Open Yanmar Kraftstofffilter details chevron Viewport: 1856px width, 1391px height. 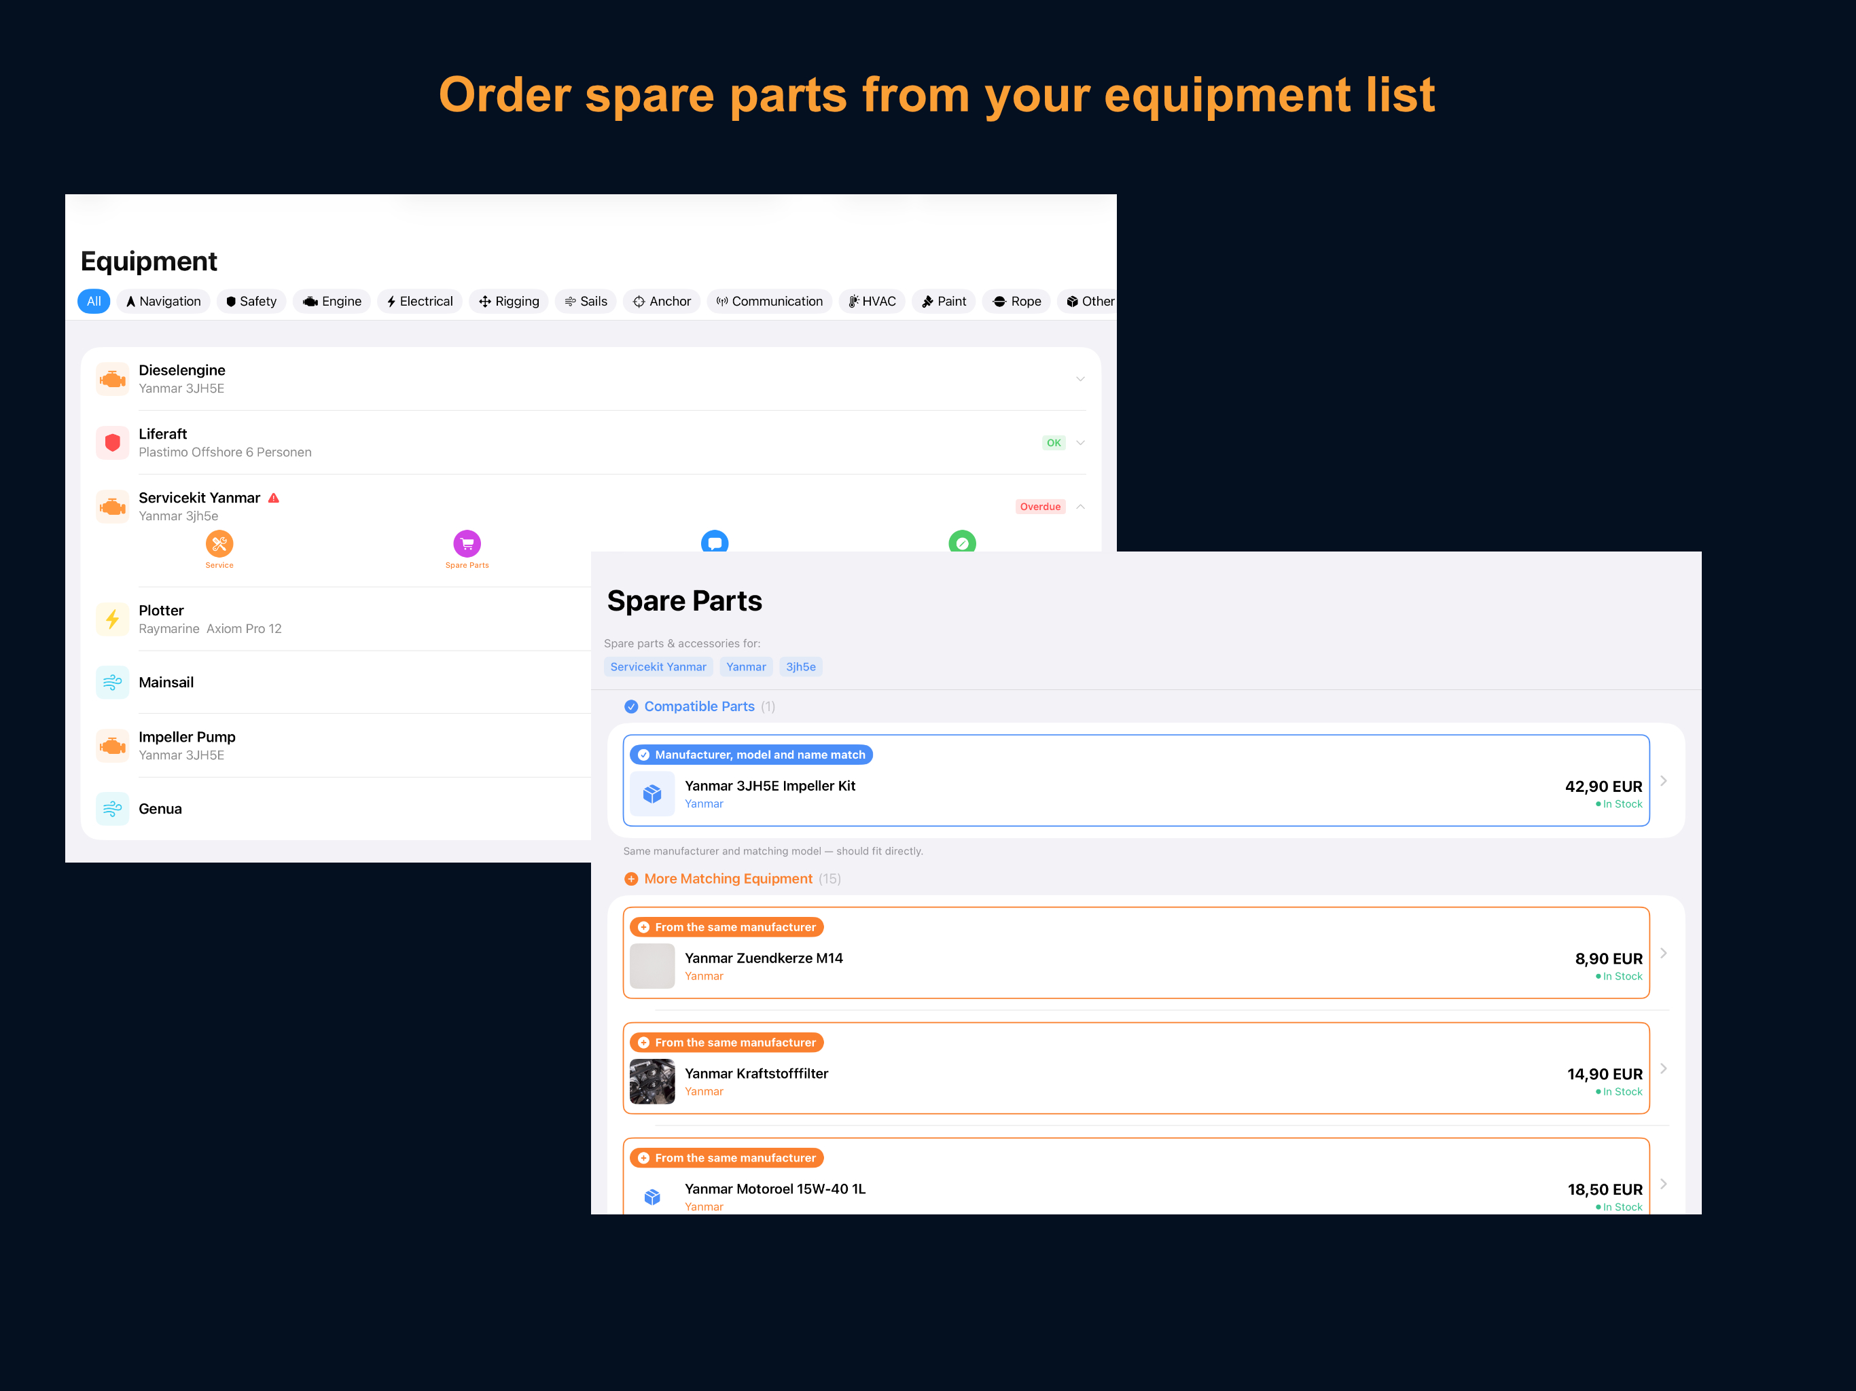[x=1664, y=1069]
